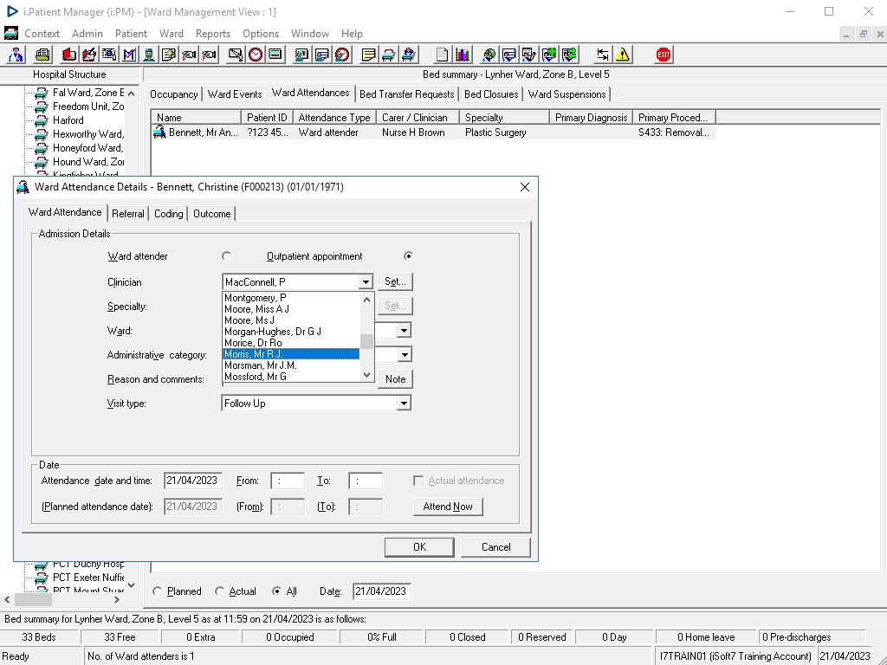Choose Montgomery, P from the clinician list

point(291,298)
